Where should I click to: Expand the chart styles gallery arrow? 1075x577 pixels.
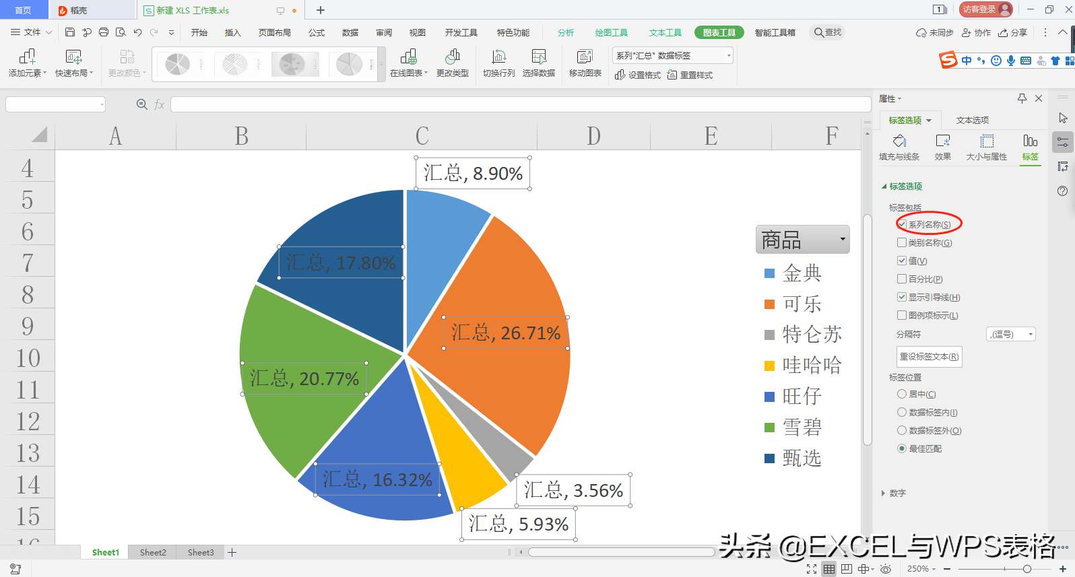(381, 64)
